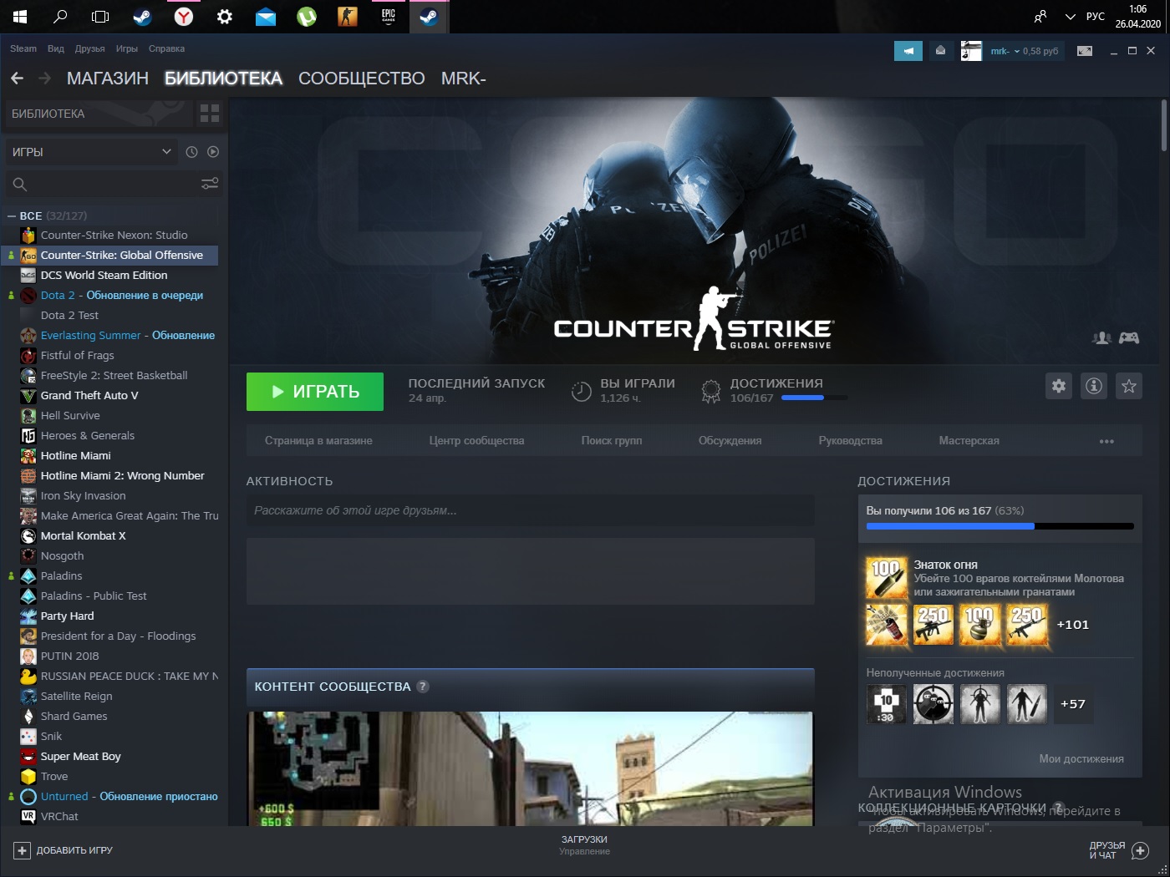The image size is (1170, 877).
Task: Open the MRK- profile tab
Action: (x=464, y=79)
